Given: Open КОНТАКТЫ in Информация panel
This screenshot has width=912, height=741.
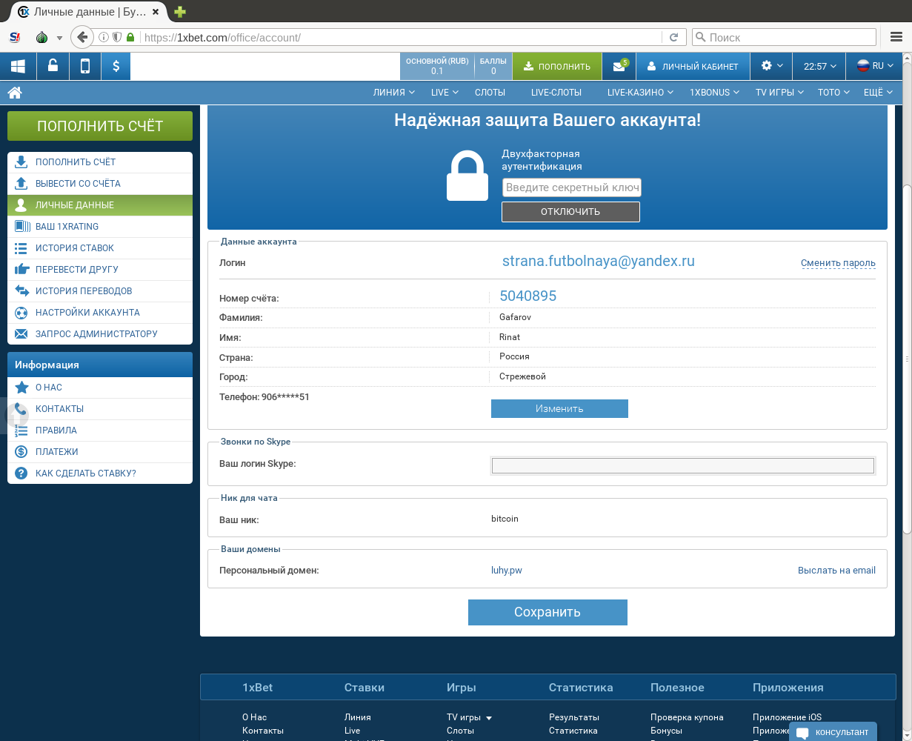Looking at the screenshot, I should click(100, 409).
